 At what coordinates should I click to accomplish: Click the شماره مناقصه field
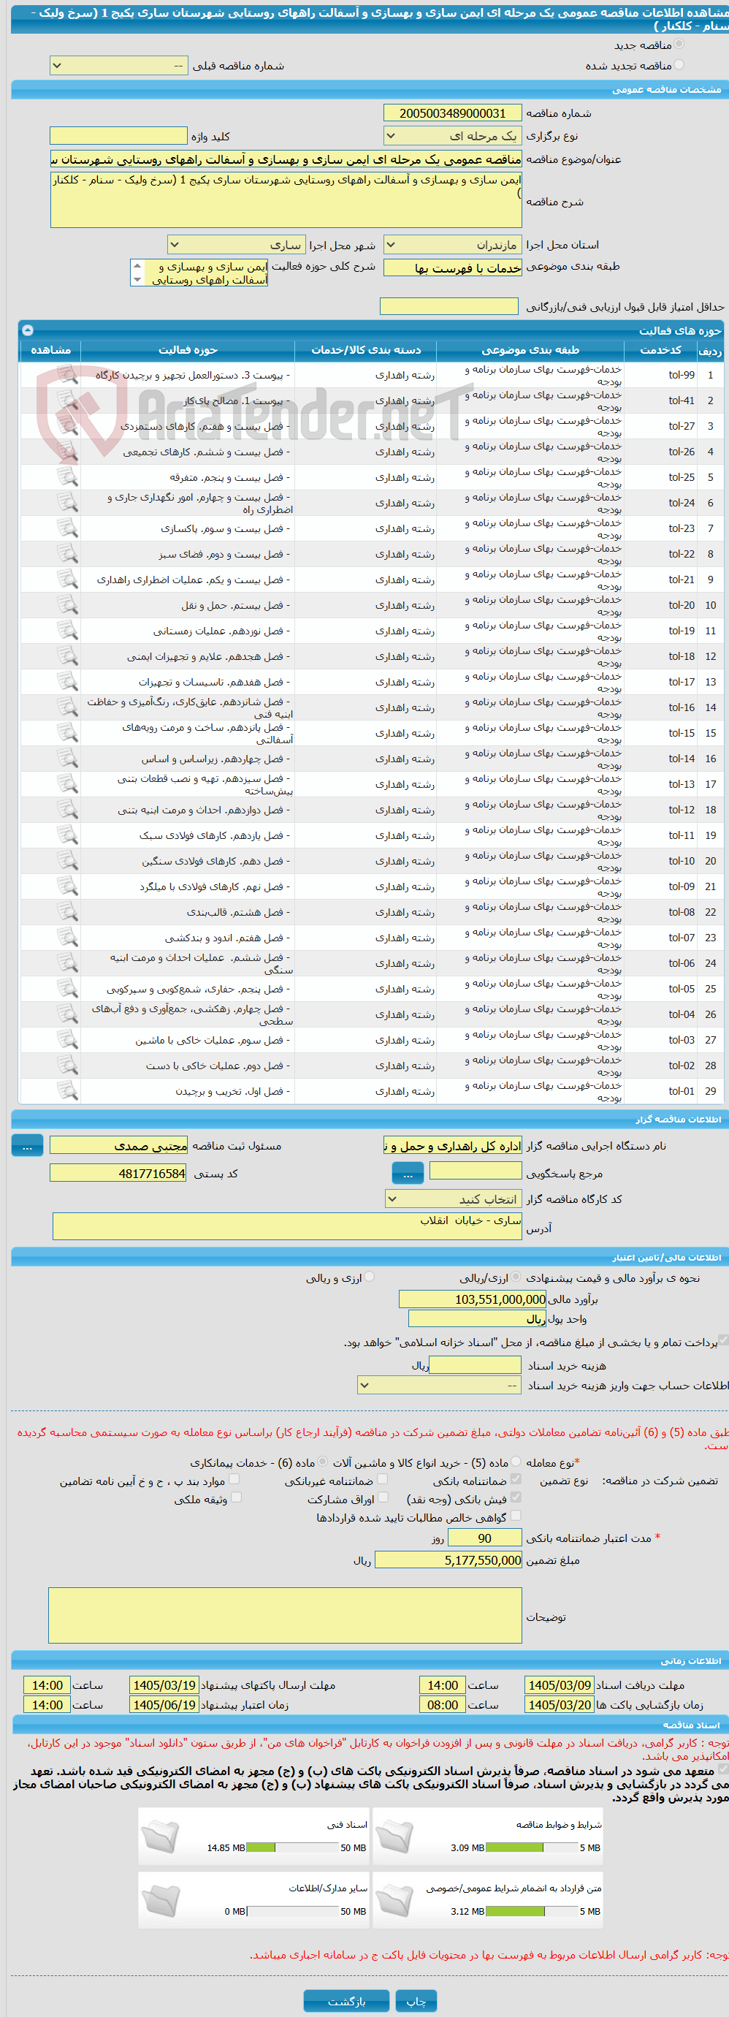pyautogui.click(x=453, y=113)
